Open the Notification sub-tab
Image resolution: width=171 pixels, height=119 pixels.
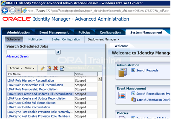pos(36,39)
